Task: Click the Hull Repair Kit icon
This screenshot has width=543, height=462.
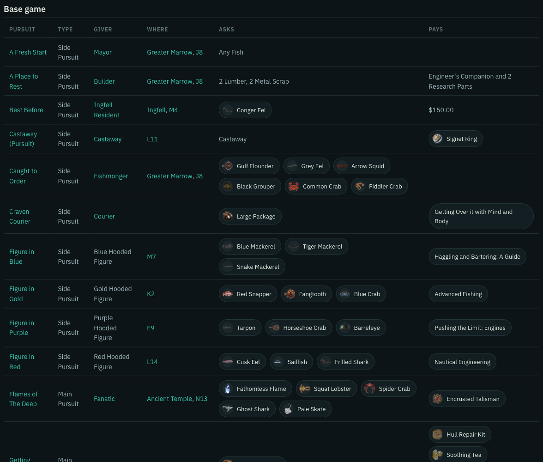Action: point(437,434)
